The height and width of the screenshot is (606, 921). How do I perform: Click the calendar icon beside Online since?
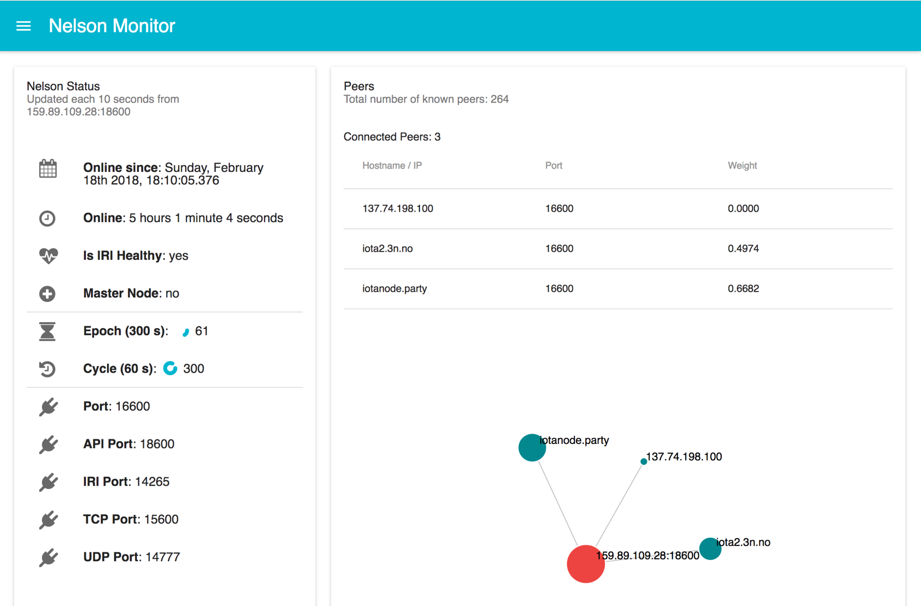(48, 169)
